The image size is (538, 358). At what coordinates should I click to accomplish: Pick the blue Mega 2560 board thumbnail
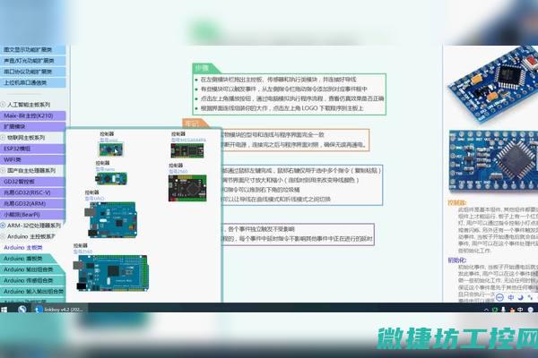pyautogui.click(x=112, y=273)
